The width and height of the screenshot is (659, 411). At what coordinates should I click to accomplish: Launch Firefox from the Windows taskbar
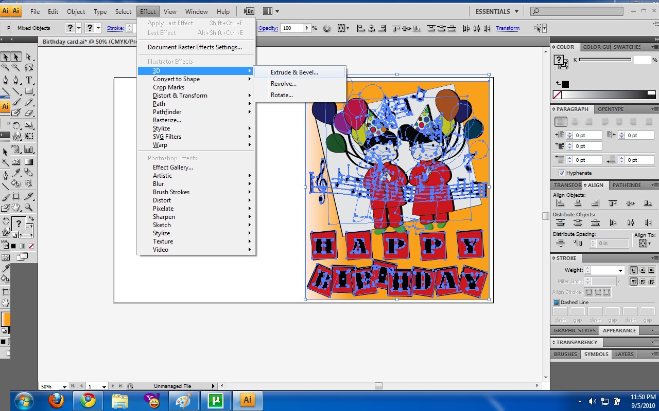click(x=56, y=400)
